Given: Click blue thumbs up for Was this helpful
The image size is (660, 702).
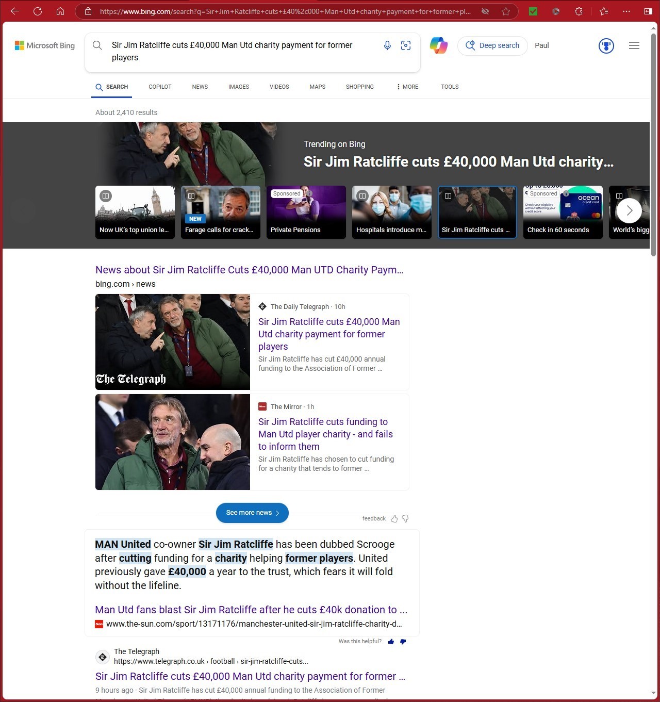Looking at the screenshot, I should 391,642.
